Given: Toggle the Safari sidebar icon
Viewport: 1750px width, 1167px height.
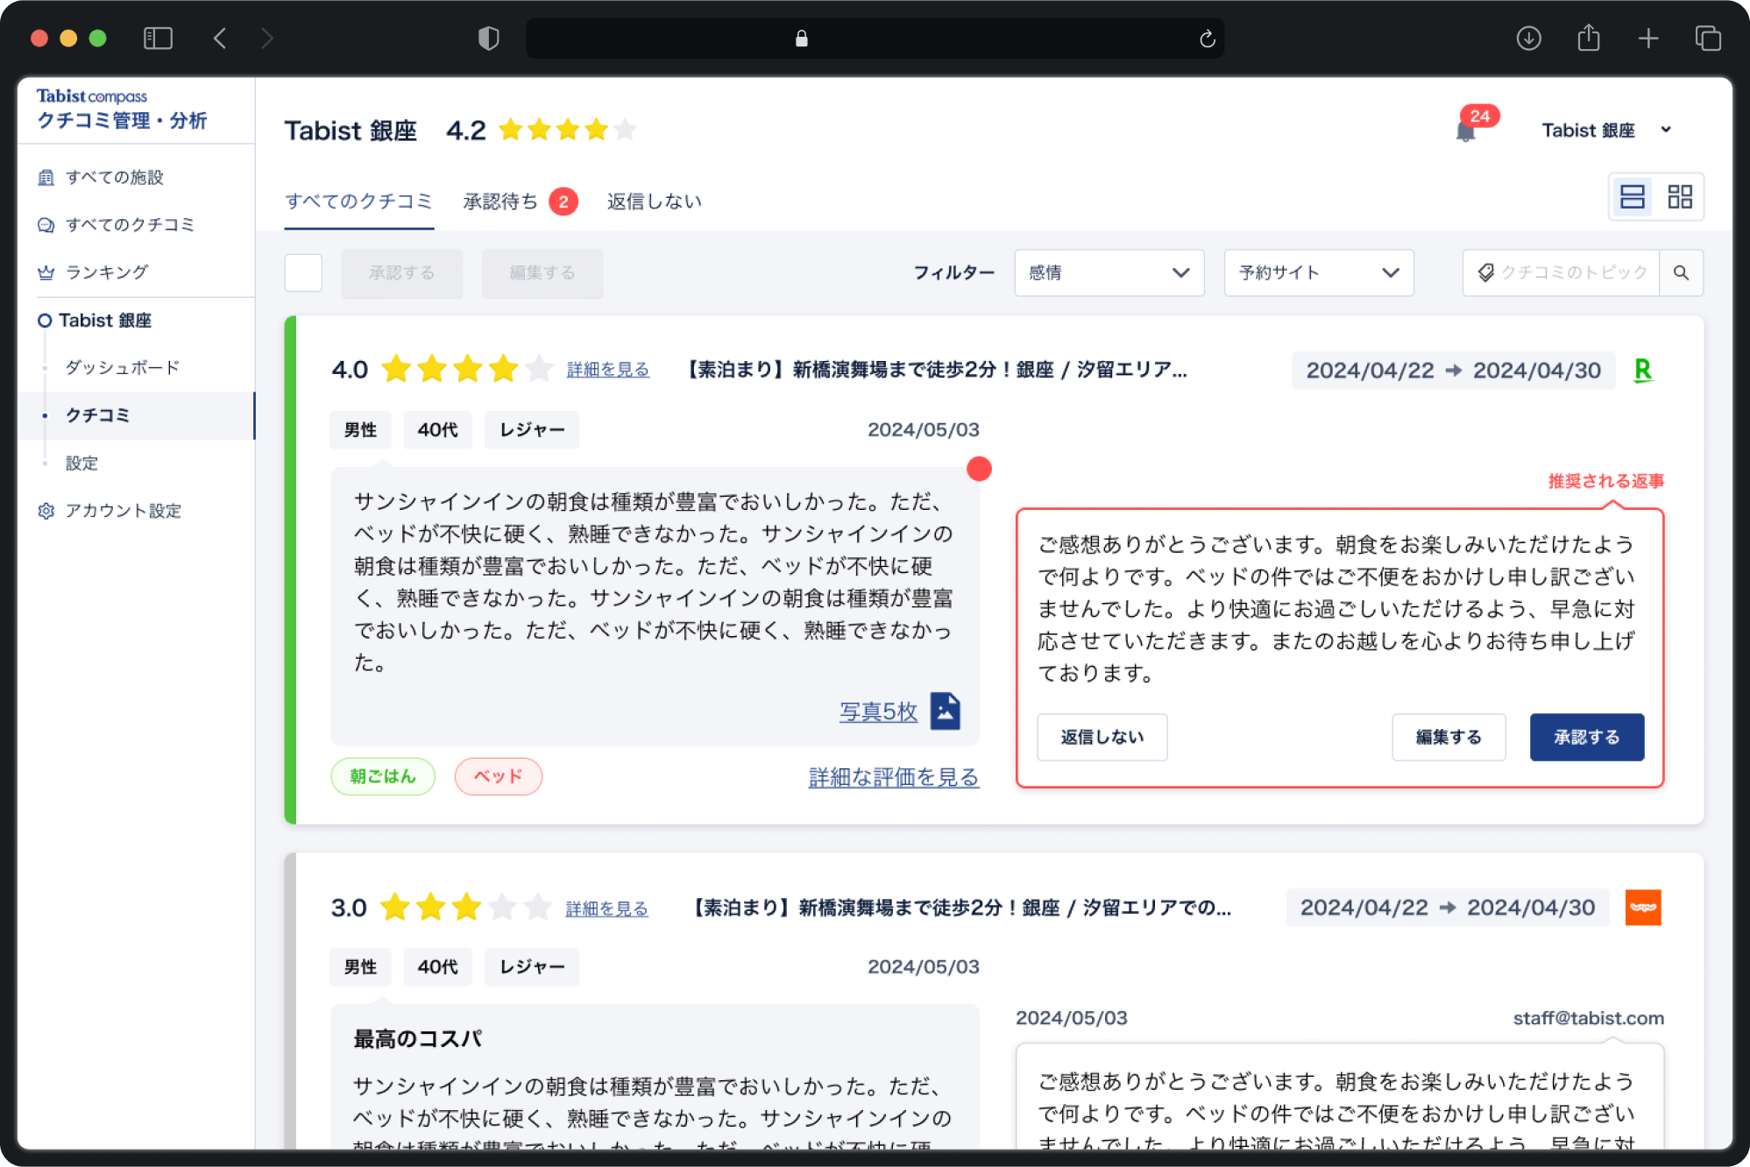Looking at the screenshot, I should (158, 39).
